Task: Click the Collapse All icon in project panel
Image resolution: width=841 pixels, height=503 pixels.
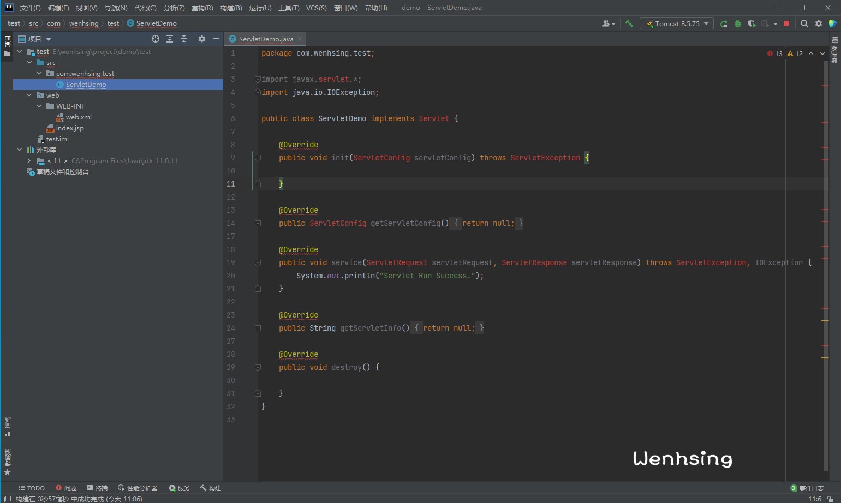Action: pos(184,39)
